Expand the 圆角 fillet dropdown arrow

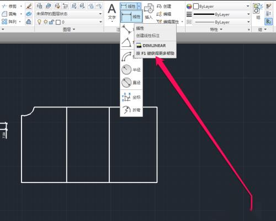pyautogui.click(x=21, y=14)
